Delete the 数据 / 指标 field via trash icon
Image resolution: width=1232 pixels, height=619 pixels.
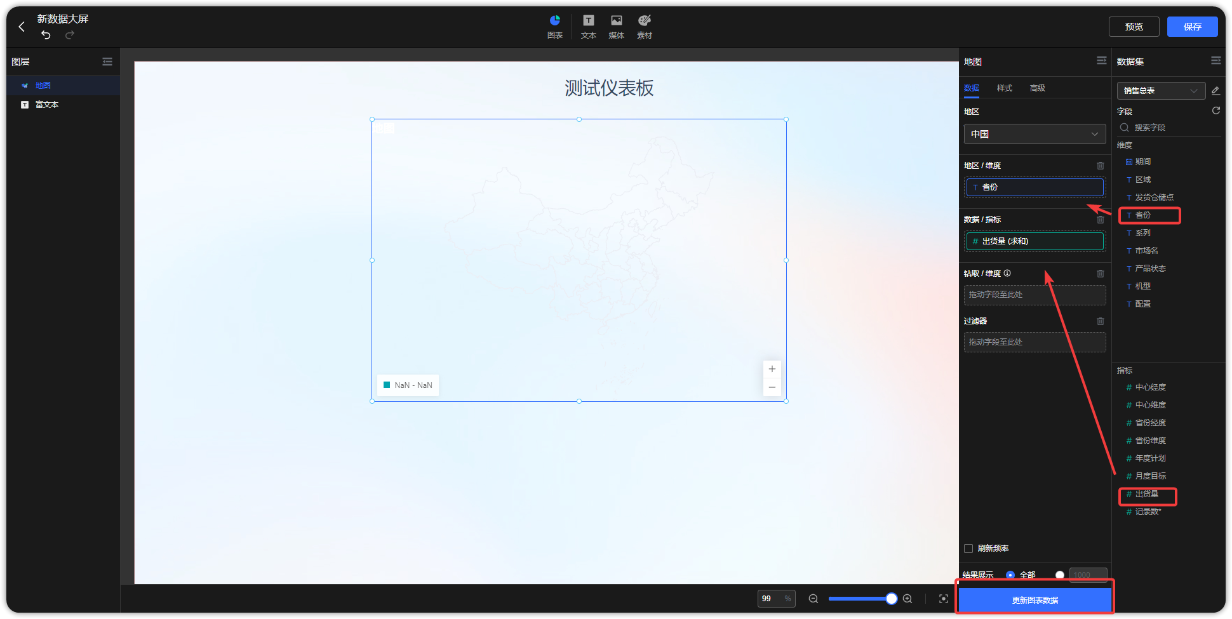[x=1101, y=220]
